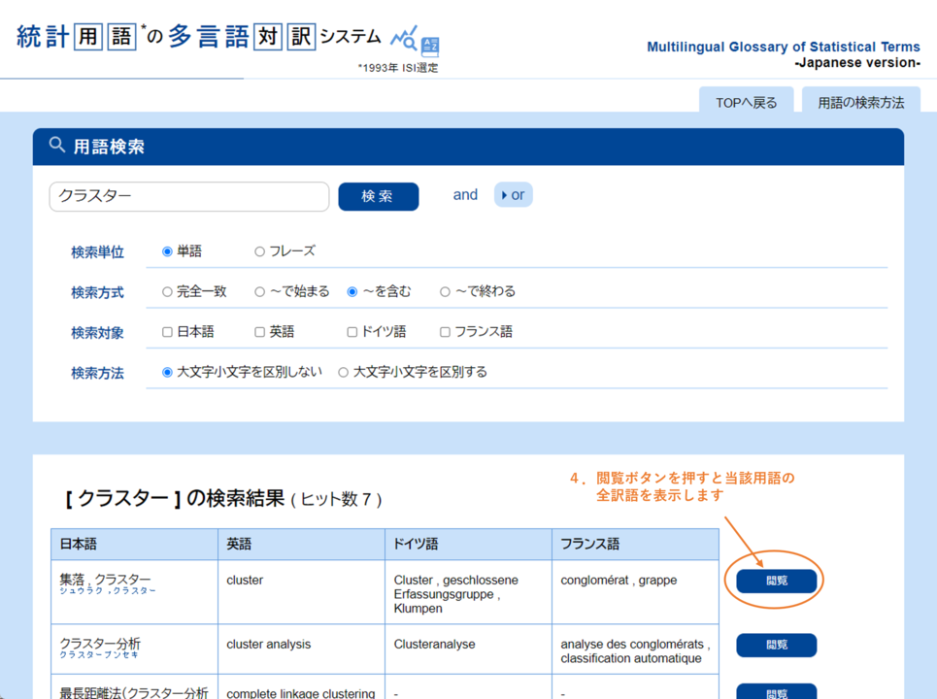Select the 'or' search operator toggle
937x699 pixels.
[513, 195]
